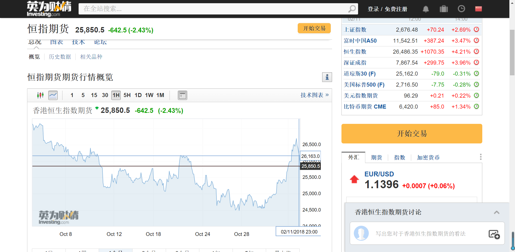Viewport: 515px width, 252px height.
Task: Click clock icon in 美国标普500 (F) row
Action: [476, 84]
